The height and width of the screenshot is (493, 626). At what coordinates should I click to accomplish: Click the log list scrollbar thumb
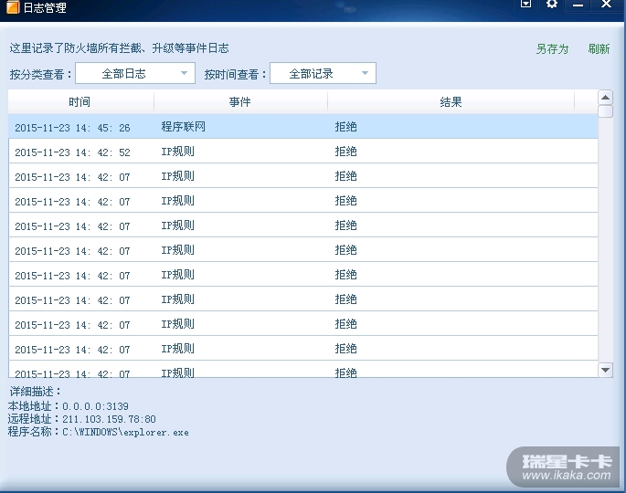(605, 110)
